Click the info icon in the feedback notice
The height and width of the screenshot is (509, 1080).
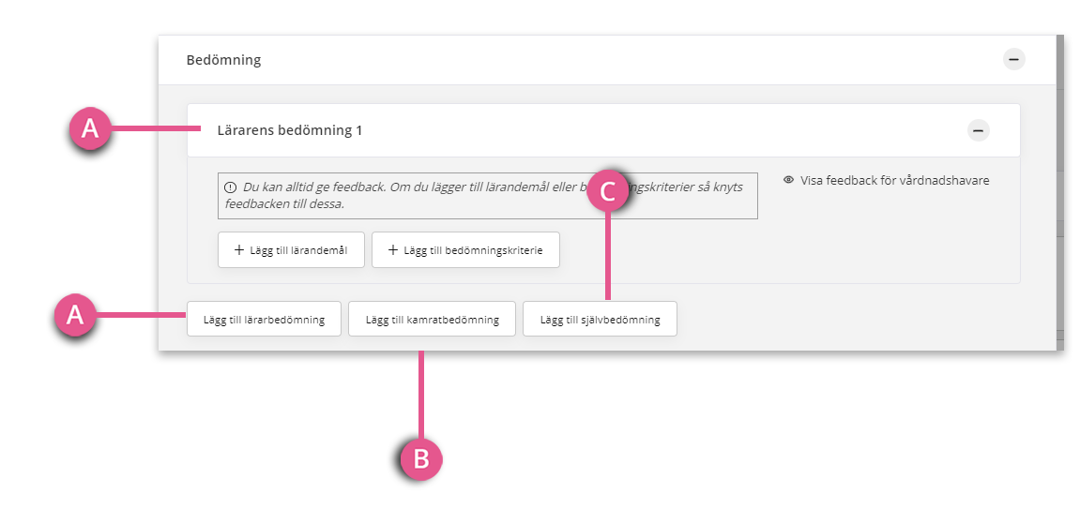(231, 187)
